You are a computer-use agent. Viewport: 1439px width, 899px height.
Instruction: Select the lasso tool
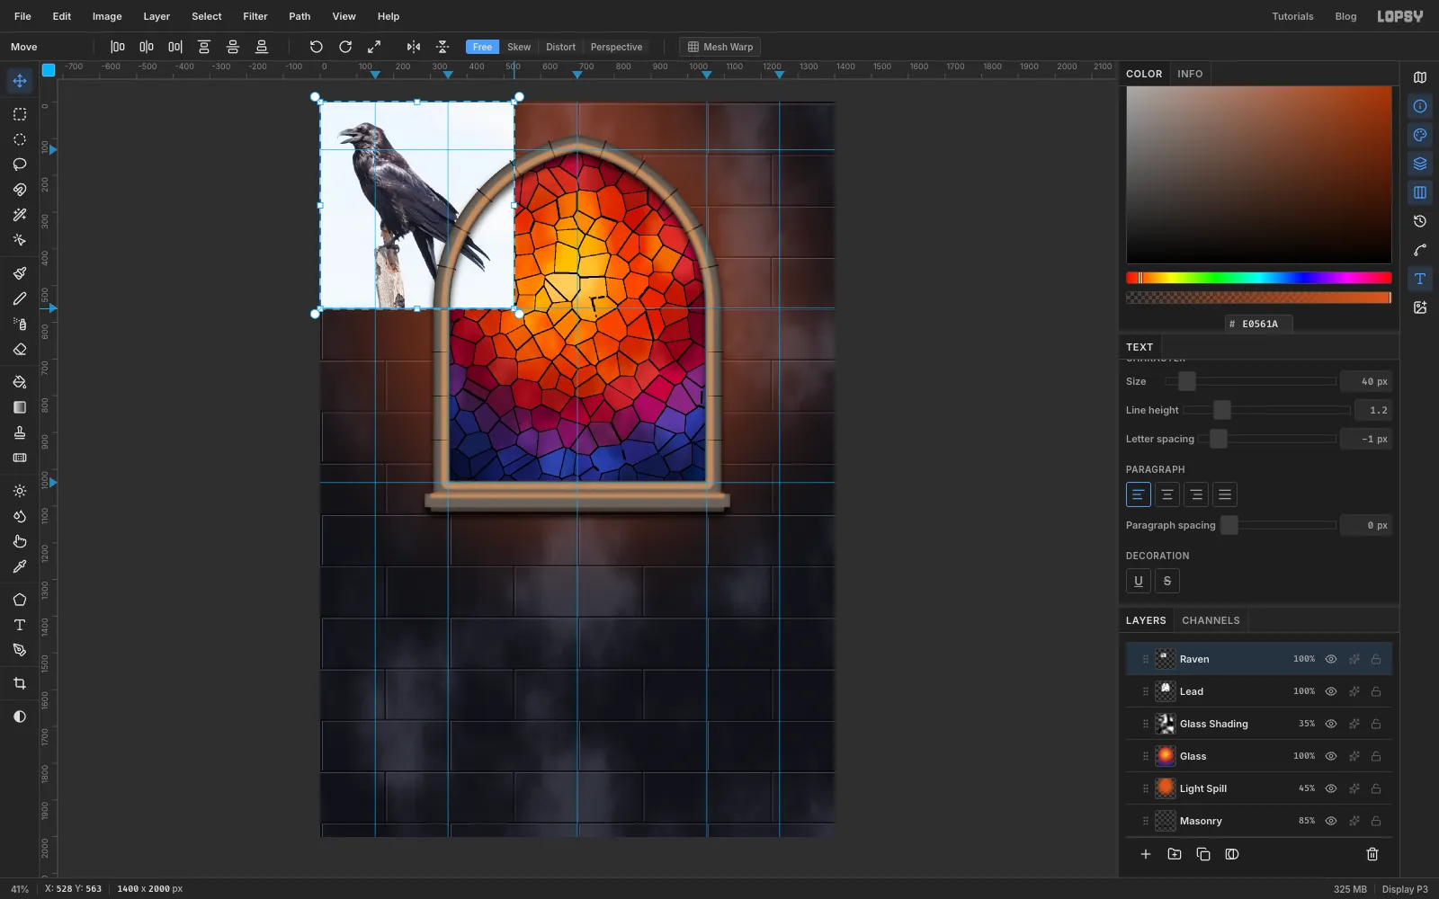(20, 165)
